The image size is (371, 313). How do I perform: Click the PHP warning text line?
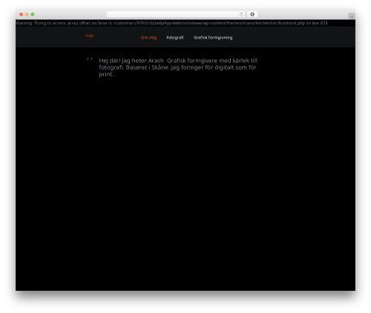171,23
